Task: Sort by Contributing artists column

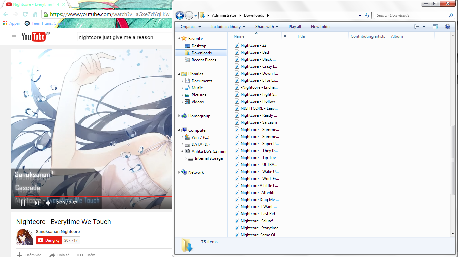Action: 368,36
